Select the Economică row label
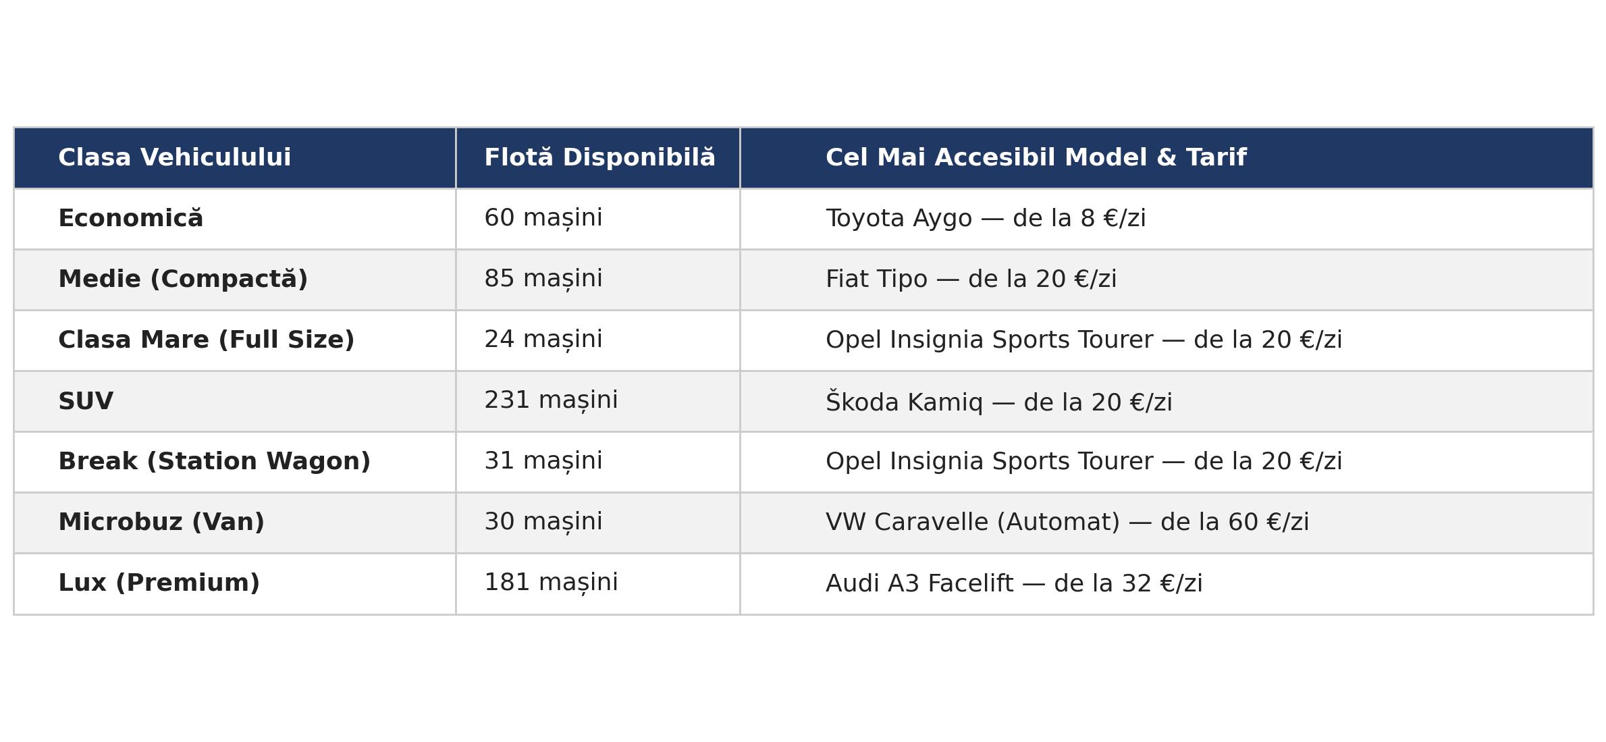 [x=235, y=219]
